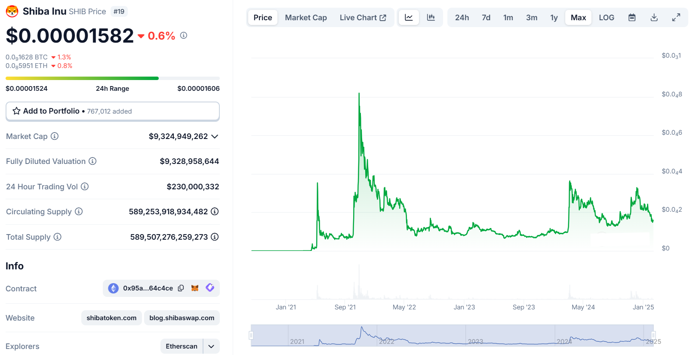Click the Sep '21 price peak on chart
The image size is (696, 355).
pos(359,93)
